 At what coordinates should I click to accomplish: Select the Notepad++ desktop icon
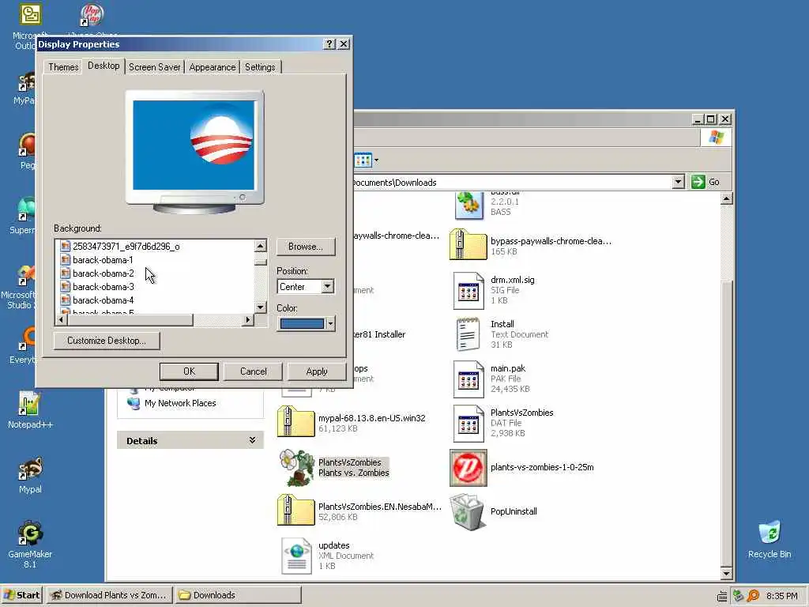pyautogui.click(x=29, y=404)
